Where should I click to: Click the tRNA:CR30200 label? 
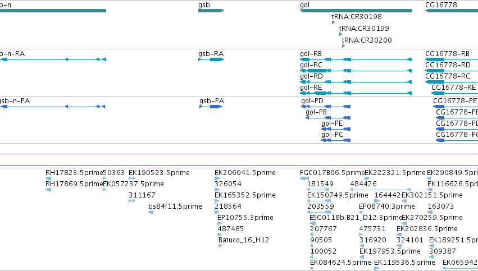click(x=367, y=40)
